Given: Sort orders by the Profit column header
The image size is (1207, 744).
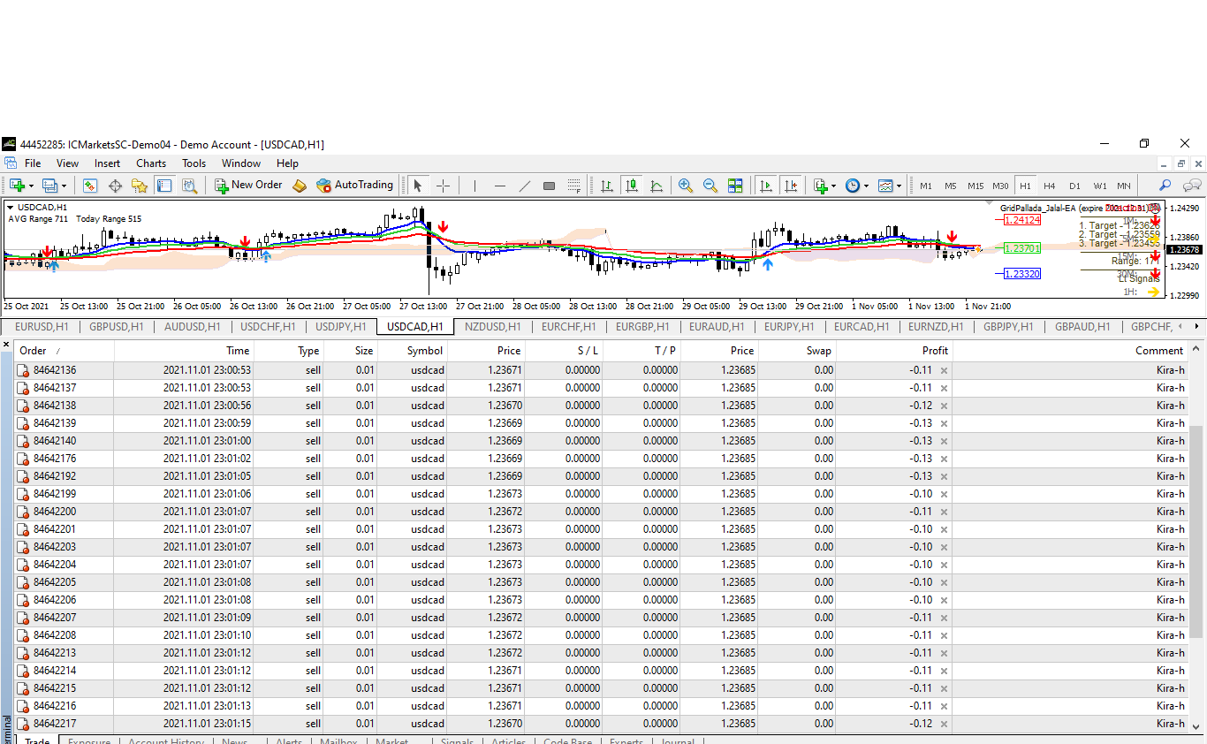Looking at the screenshot, I should (x=894, y=351).
